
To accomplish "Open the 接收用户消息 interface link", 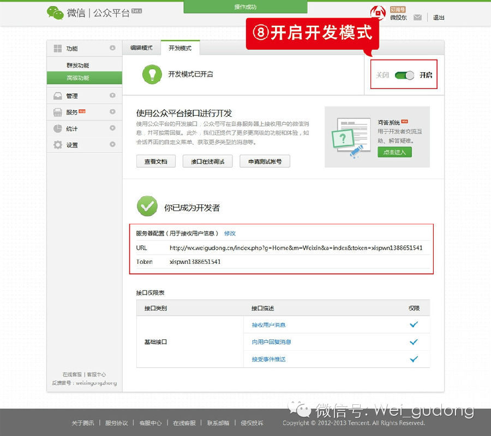I will [x=268, y=325].
